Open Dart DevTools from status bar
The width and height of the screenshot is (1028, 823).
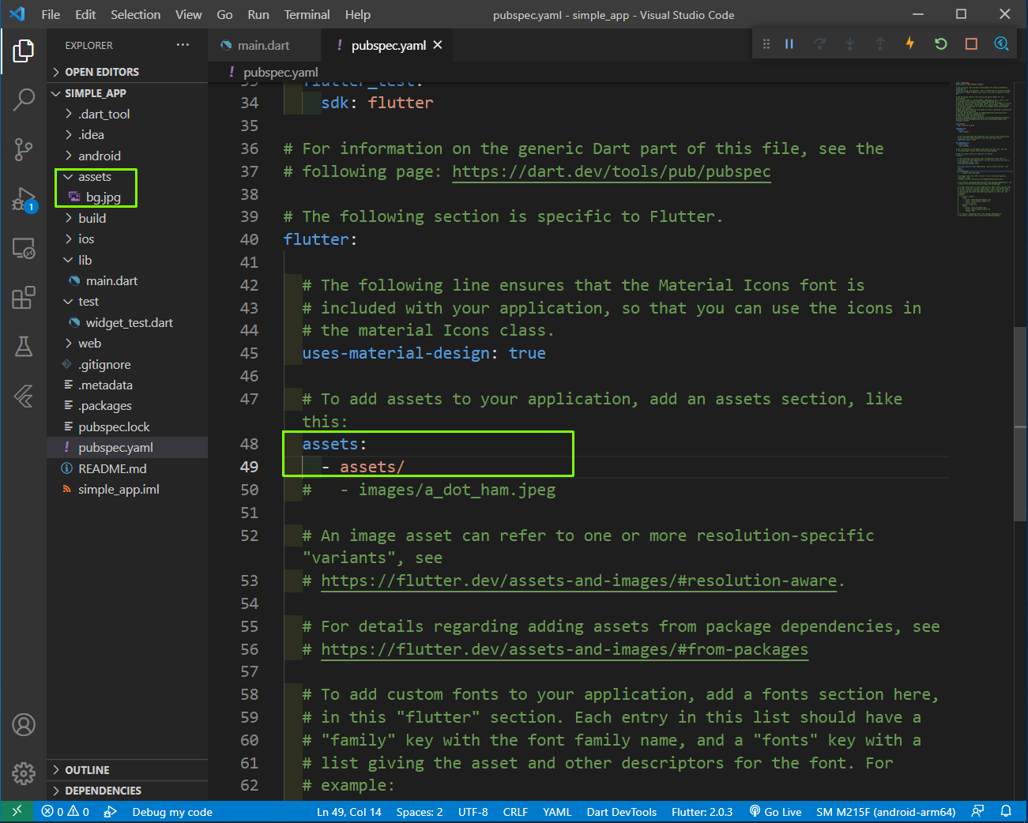[x=622, y=811]
